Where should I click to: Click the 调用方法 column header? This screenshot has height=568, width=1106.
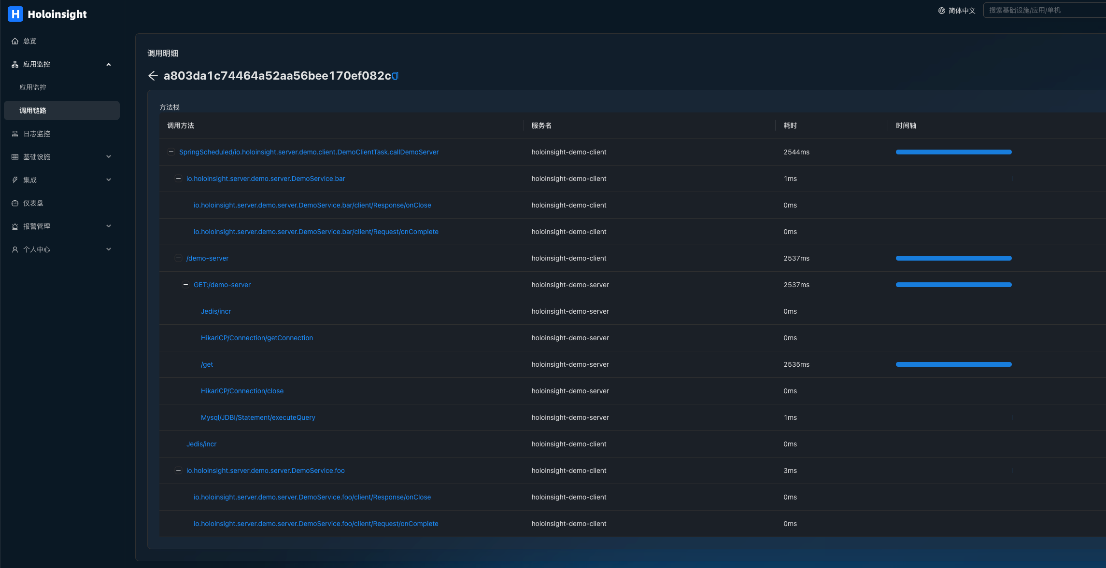(181, 125)
